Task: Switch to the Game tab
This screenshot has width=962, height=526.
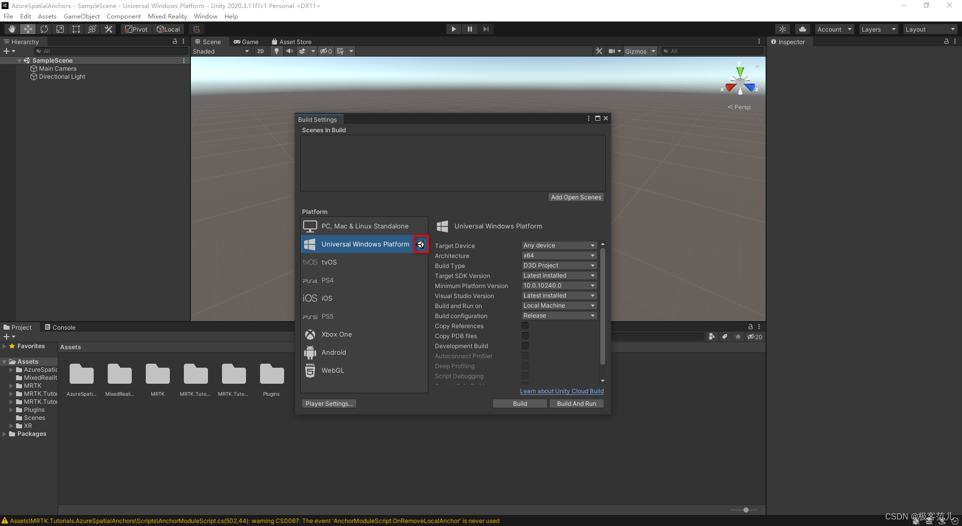Action: coord(246,42)
